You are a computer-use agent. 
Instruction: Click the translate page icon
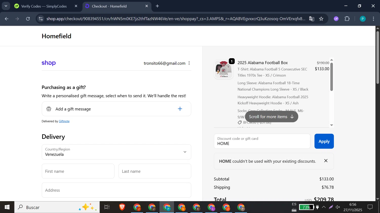click(x=312, y=19)
